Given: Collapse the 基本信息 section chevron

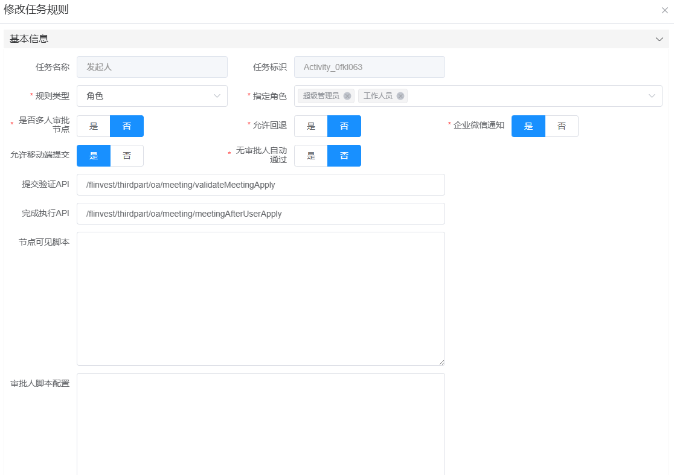Looking at the screenshot, I should tap(659, 39).
